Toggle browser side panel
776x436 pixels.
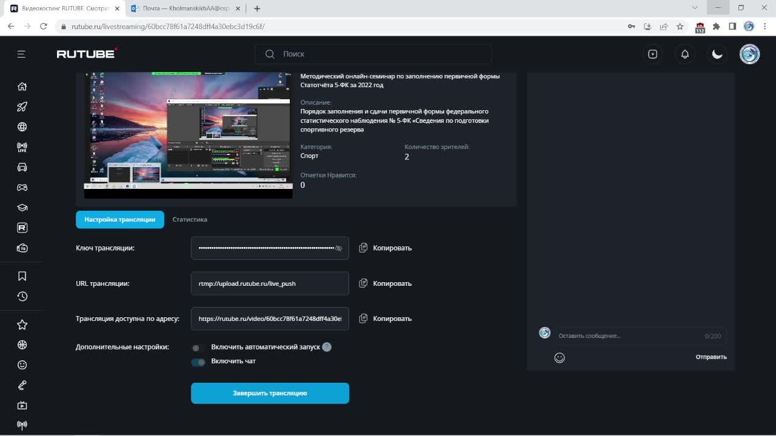pos(732,27)
